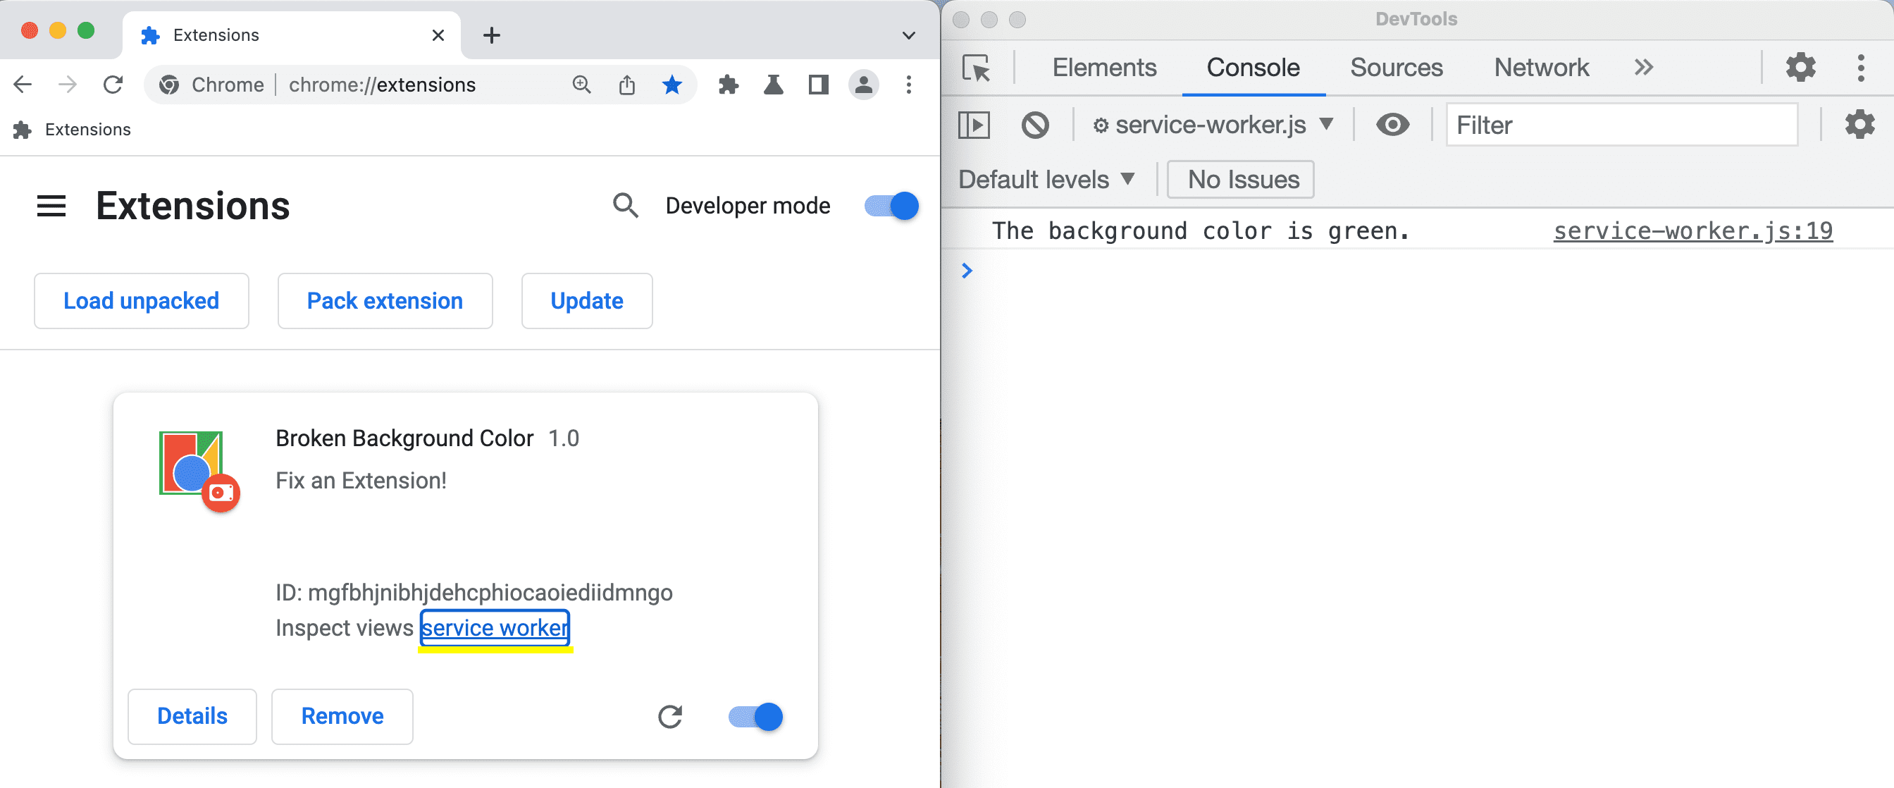Expand Default levels dropdown in console
This screenshot has width=1894, height=788.
coord(1044,179)
